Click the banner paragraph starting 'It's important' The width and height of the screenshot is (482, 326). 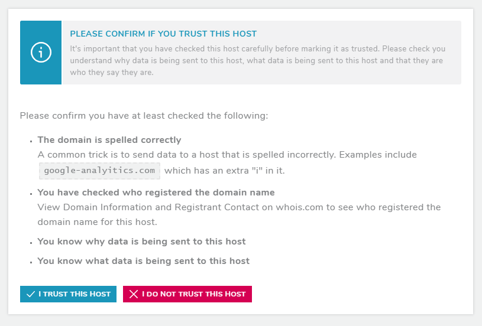[x=258, y=60]
